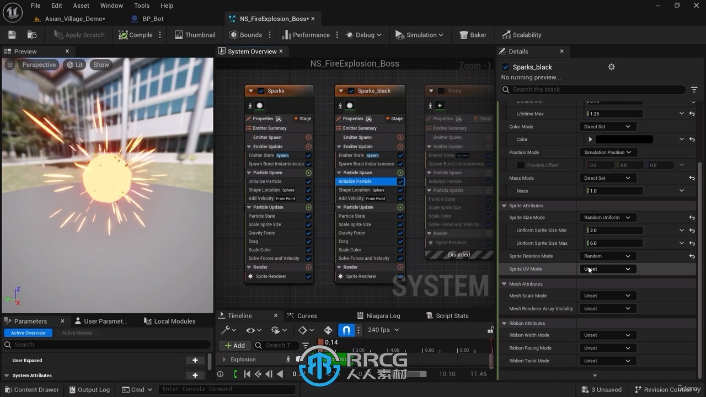The height and width of the screenshot is (397, 706).
Task: Open the Color Mode dropdown
Action: coord(607,126)
